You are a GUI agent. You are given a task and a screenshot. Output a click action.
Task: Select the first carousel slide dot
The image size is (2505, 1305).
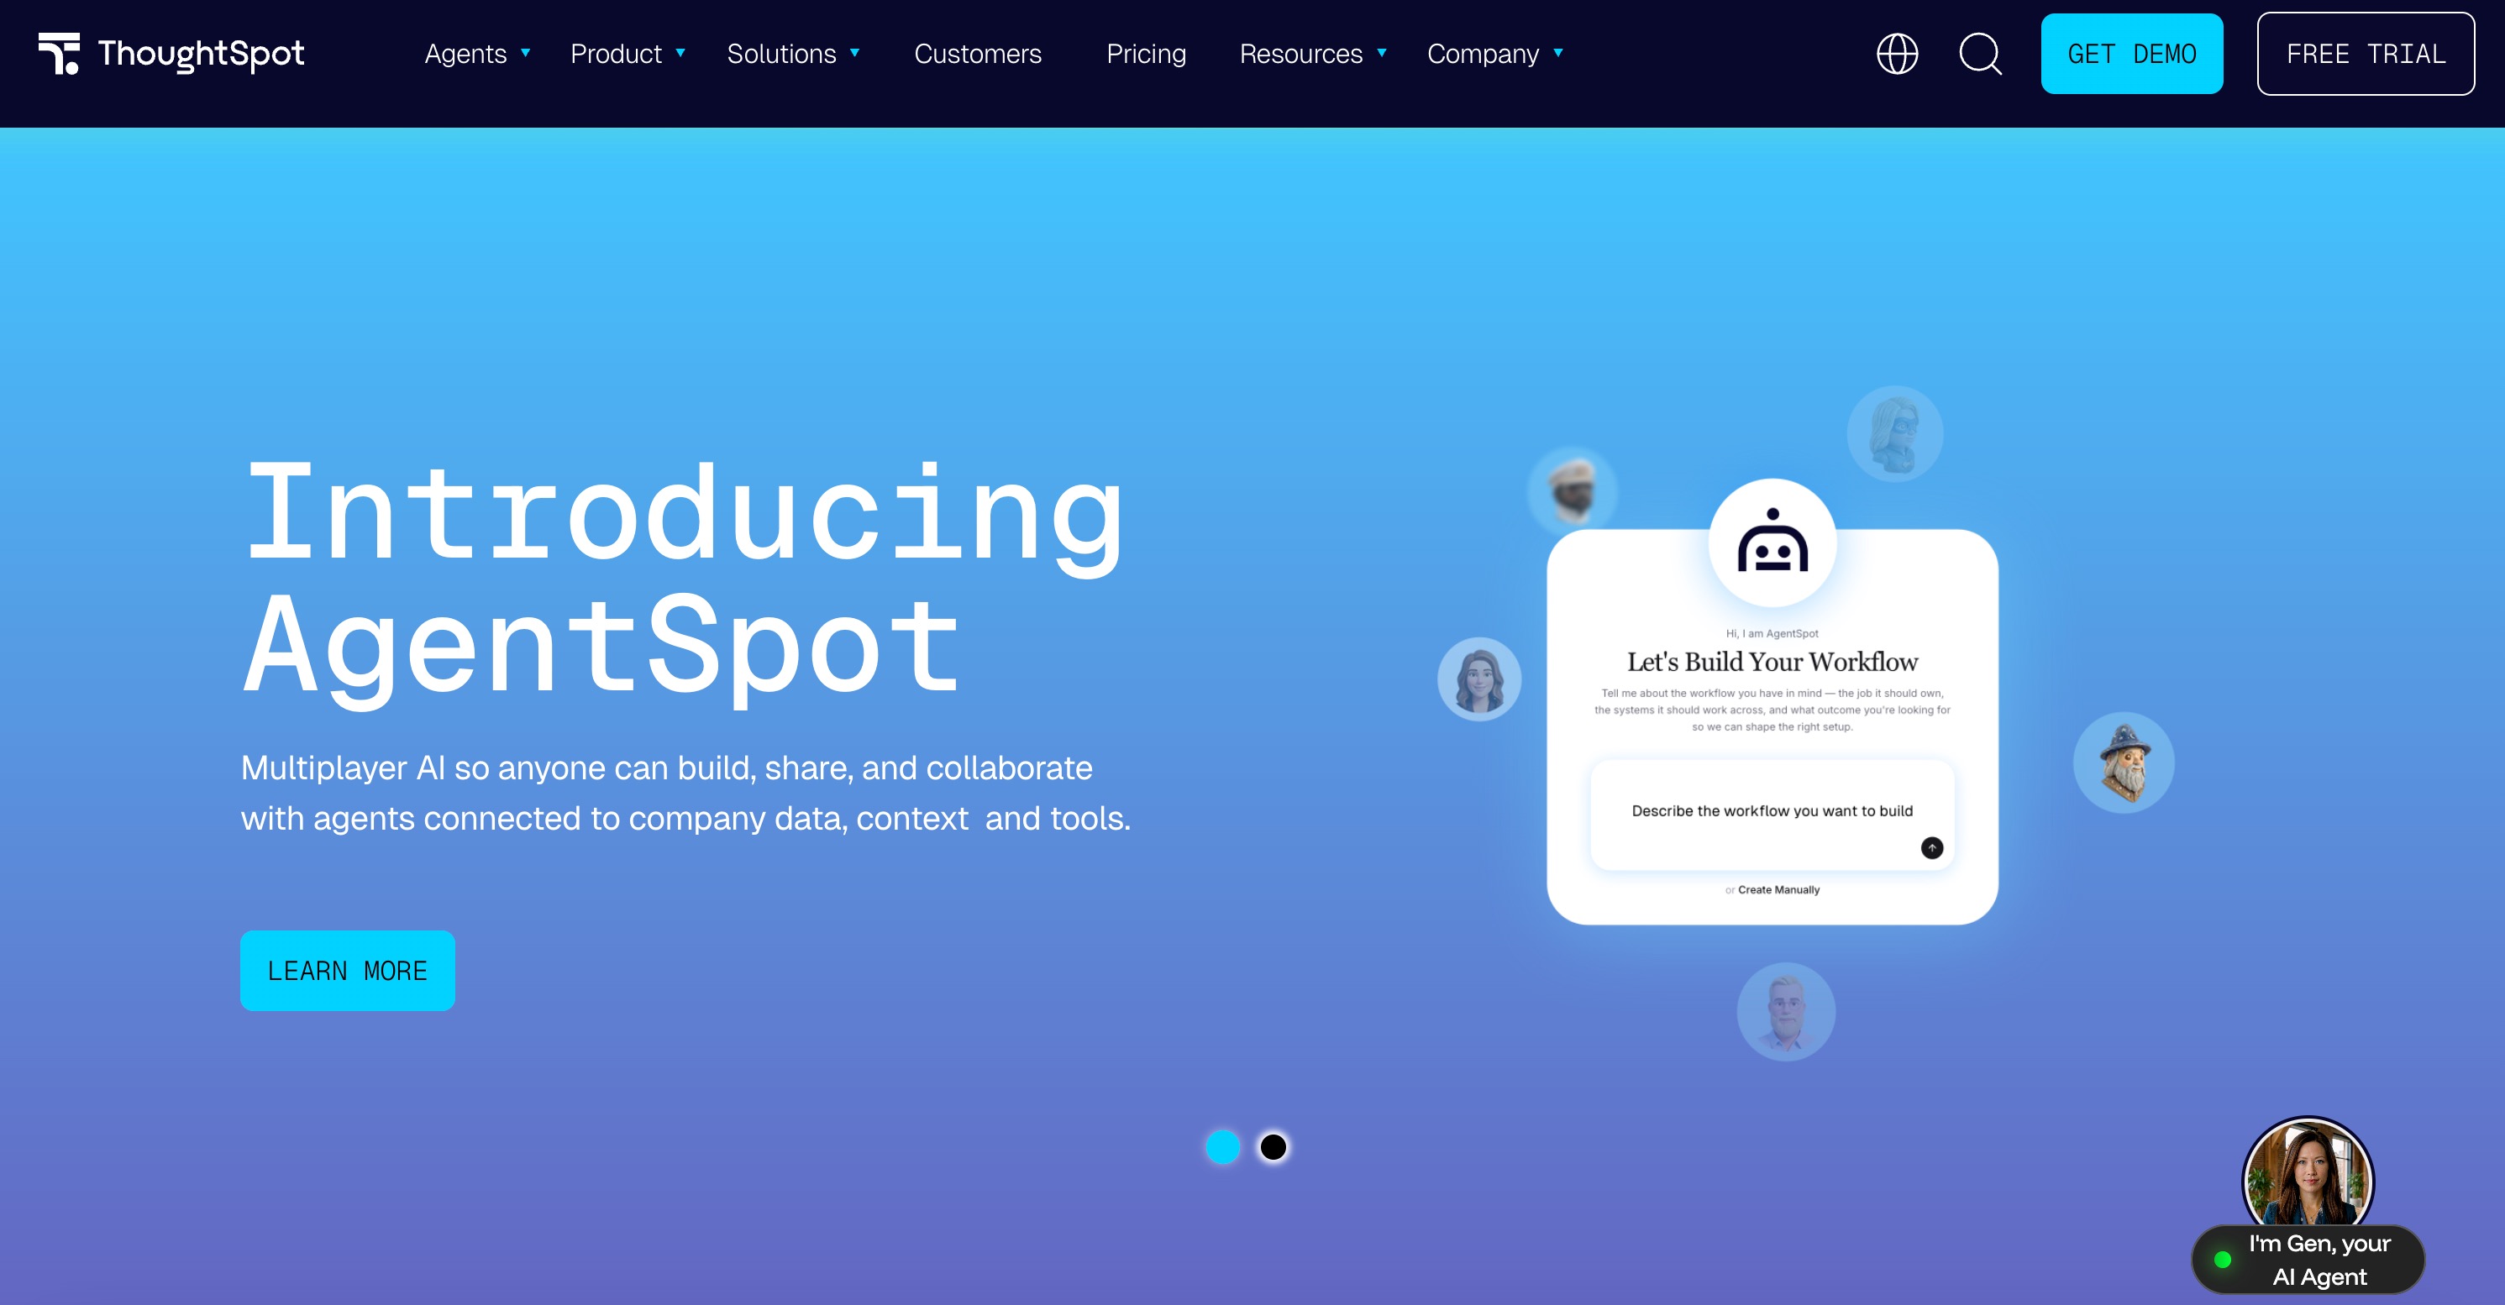[x=1222, y=1147]
